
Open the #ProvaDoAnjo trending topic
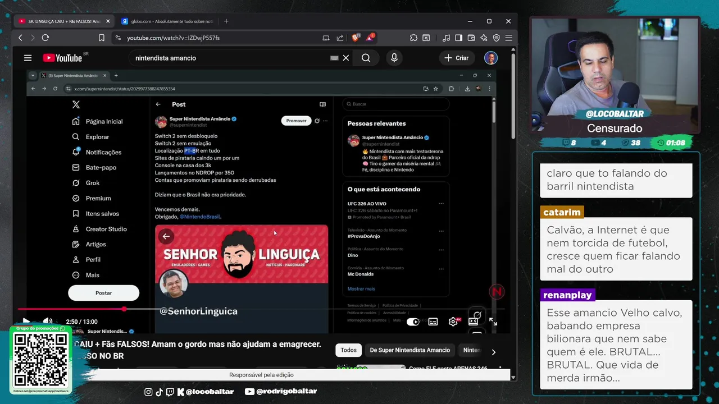pyautogui.click(x=364, y=236)
